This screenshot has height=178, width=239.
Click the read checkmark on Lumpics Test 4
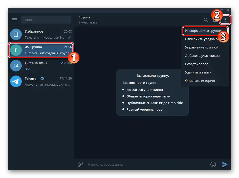61,63
